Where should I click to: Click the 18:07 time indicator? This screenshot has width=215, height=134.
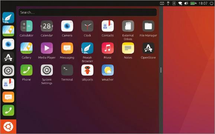tap(203, 3)
